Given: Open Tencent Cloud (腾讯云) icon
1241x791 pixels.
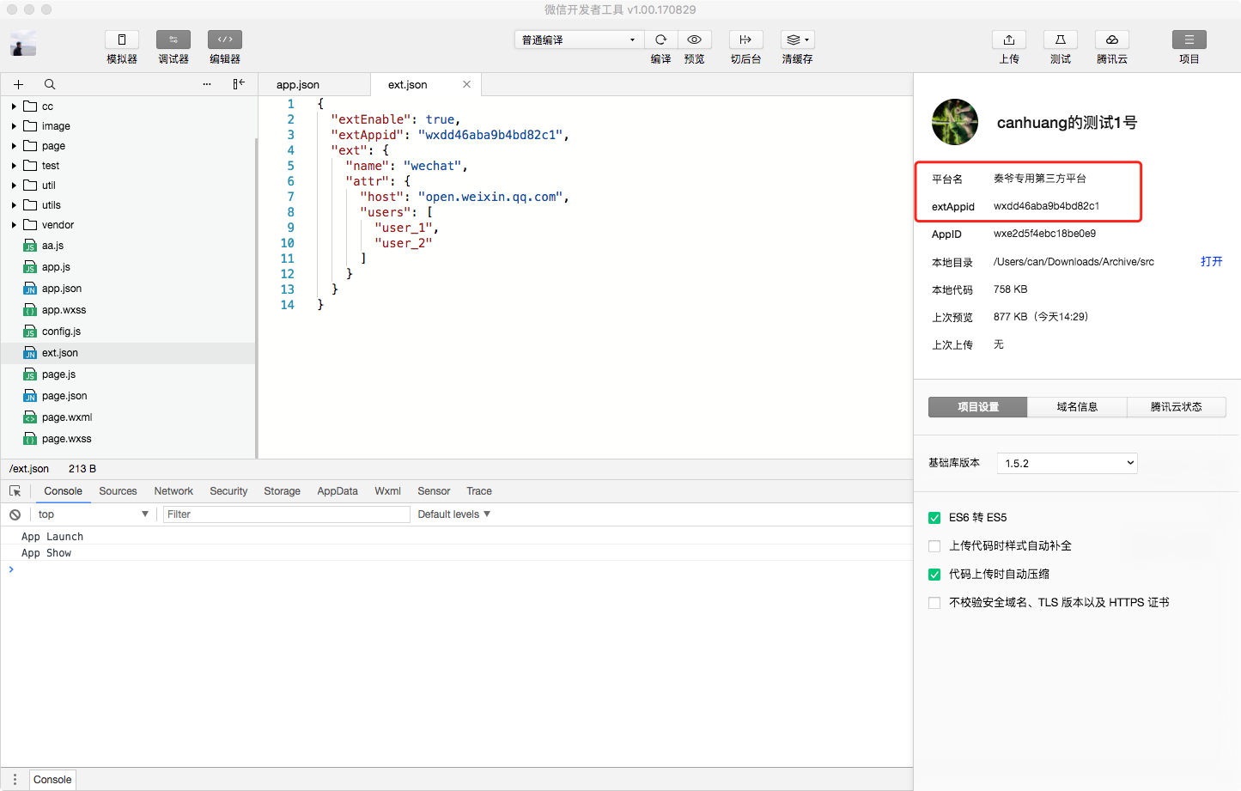Looking at the screenshot, I should click(x=1111, y=40).
